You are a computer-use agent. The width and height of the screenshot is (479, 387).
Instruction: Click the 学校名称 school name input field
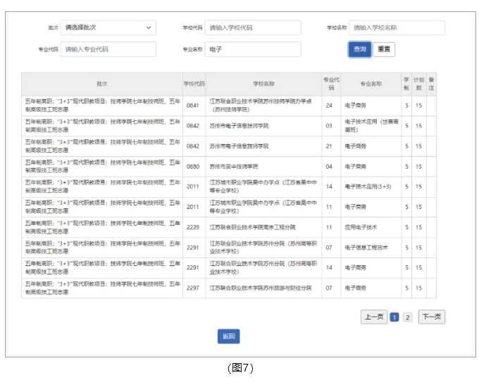click(x=397, y=27)
